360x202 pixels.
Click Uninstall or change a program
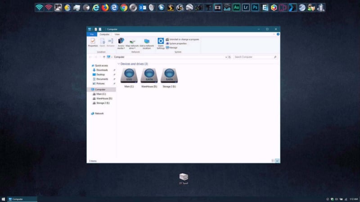pos(182,40)
